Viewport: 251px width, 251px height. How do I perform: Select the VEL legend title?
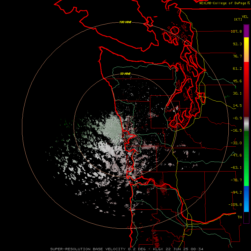(x=245, y=17)
